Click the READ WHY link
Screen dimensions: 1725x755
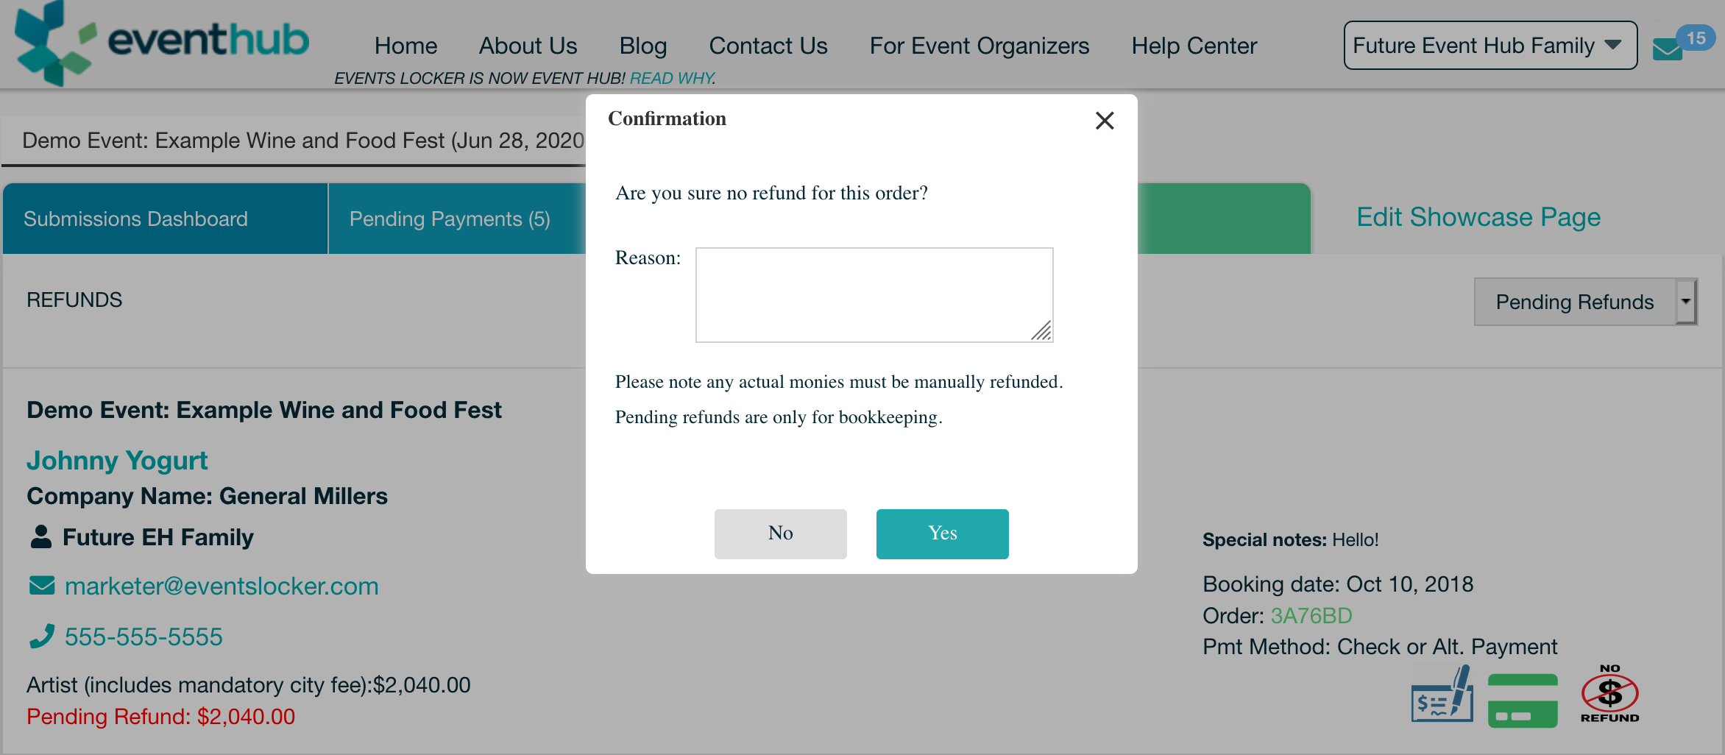(x=672, y=78)
